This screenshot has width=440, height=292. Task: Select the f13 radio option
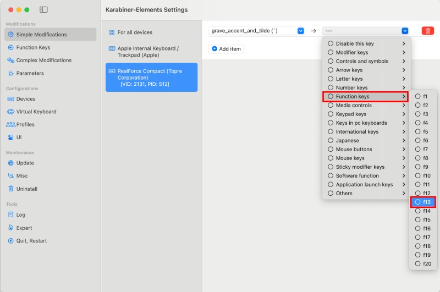tap(423, 202)
